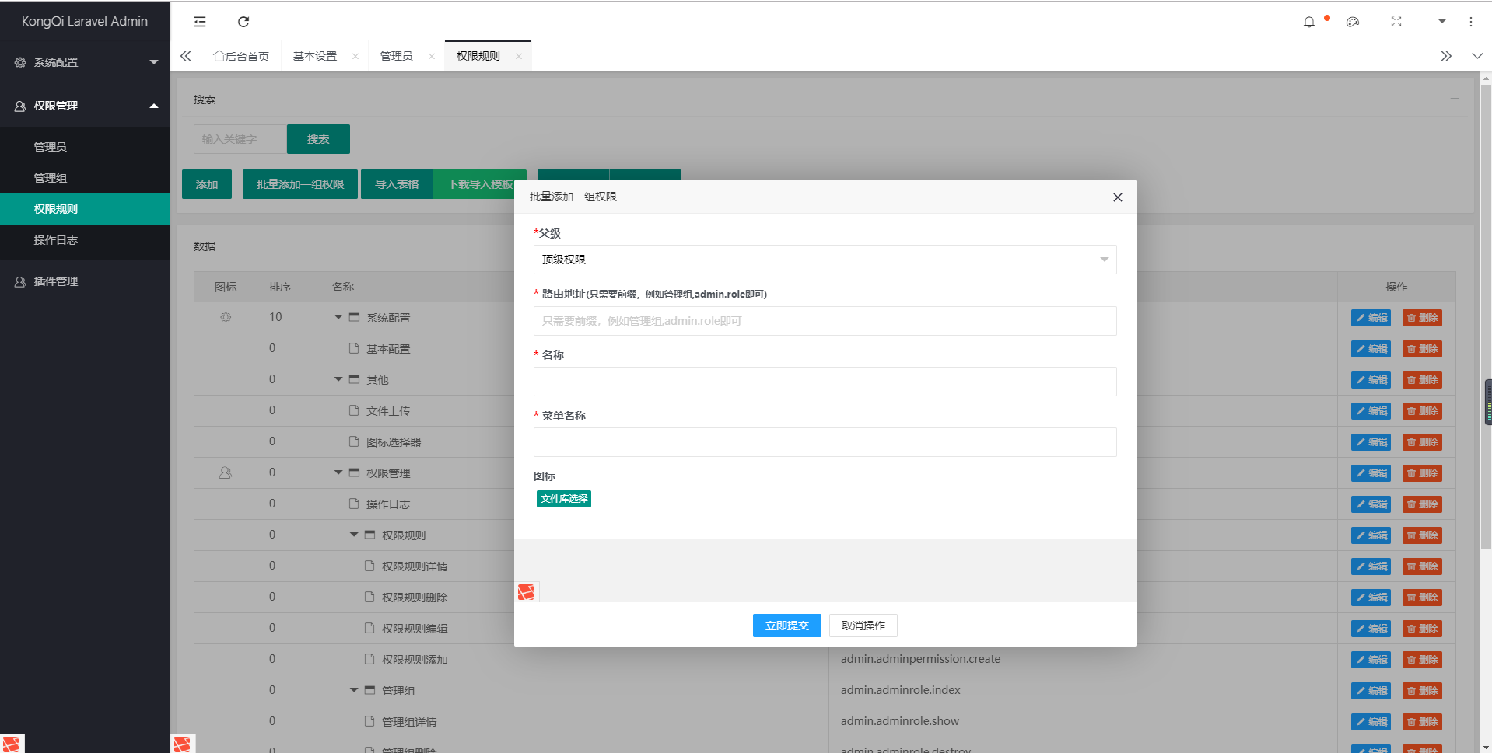
Task: Focus the 名称 input field
Action: click(x=825, y=382)
